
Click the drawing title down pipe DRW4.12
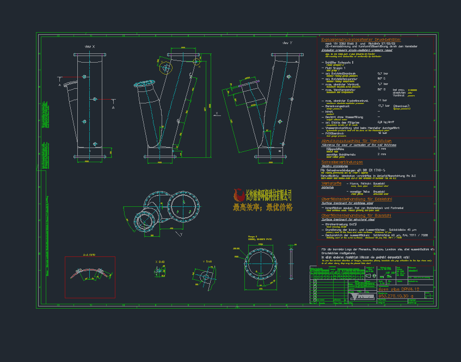pos(400,289)
